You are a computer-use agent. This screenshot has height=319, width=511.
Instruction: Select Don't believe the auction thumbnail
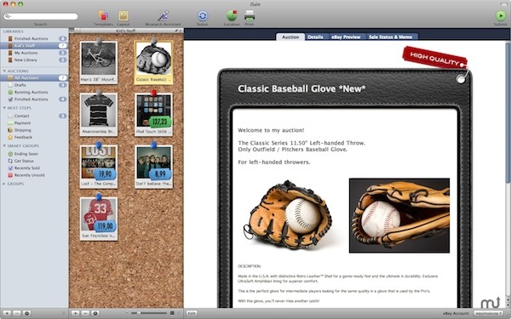pyautogui.click(x=153, y=167)
